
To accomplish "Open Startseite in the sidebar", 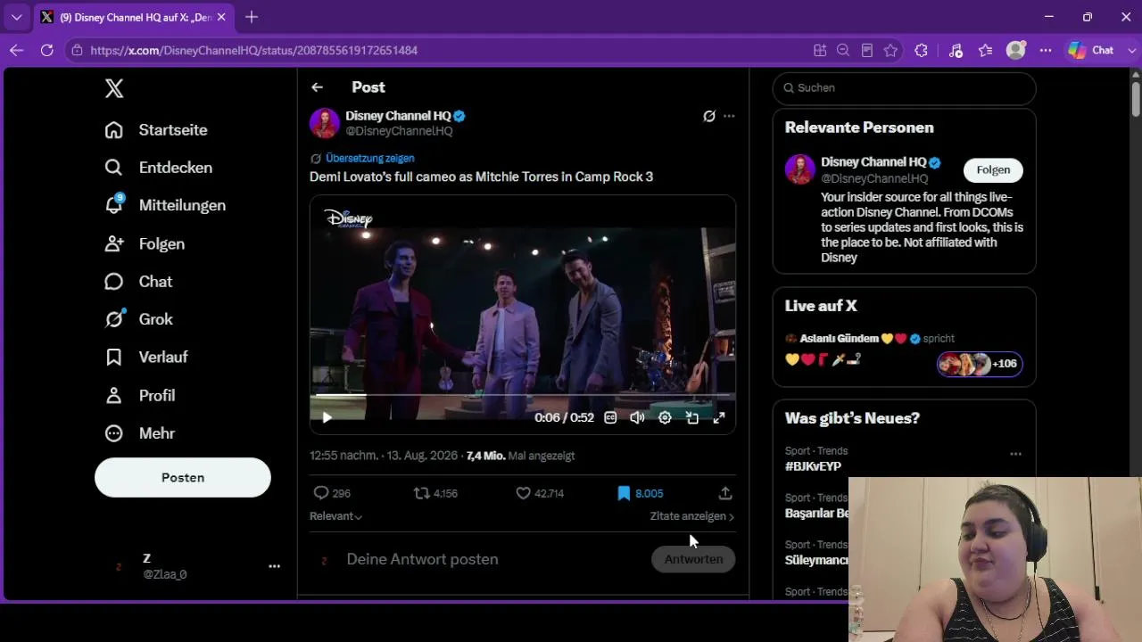I will [x=156, y=130].
